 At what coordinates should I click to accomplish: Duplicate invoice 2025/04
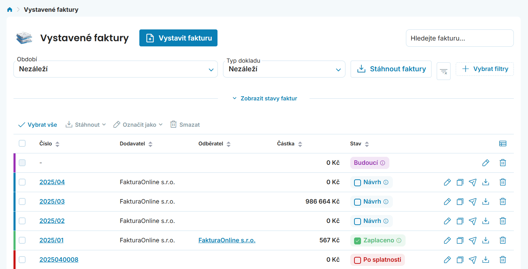tap(460, 182)
